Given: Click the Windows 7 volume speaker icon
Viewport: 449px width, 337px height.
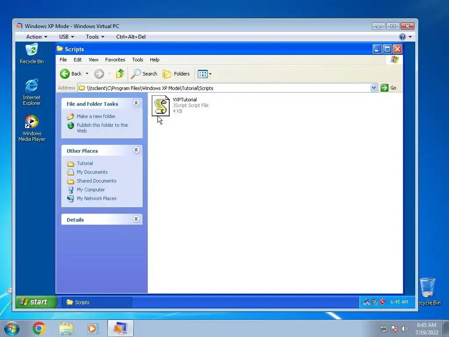Looking at the screenshot, I should click(405, 329).
